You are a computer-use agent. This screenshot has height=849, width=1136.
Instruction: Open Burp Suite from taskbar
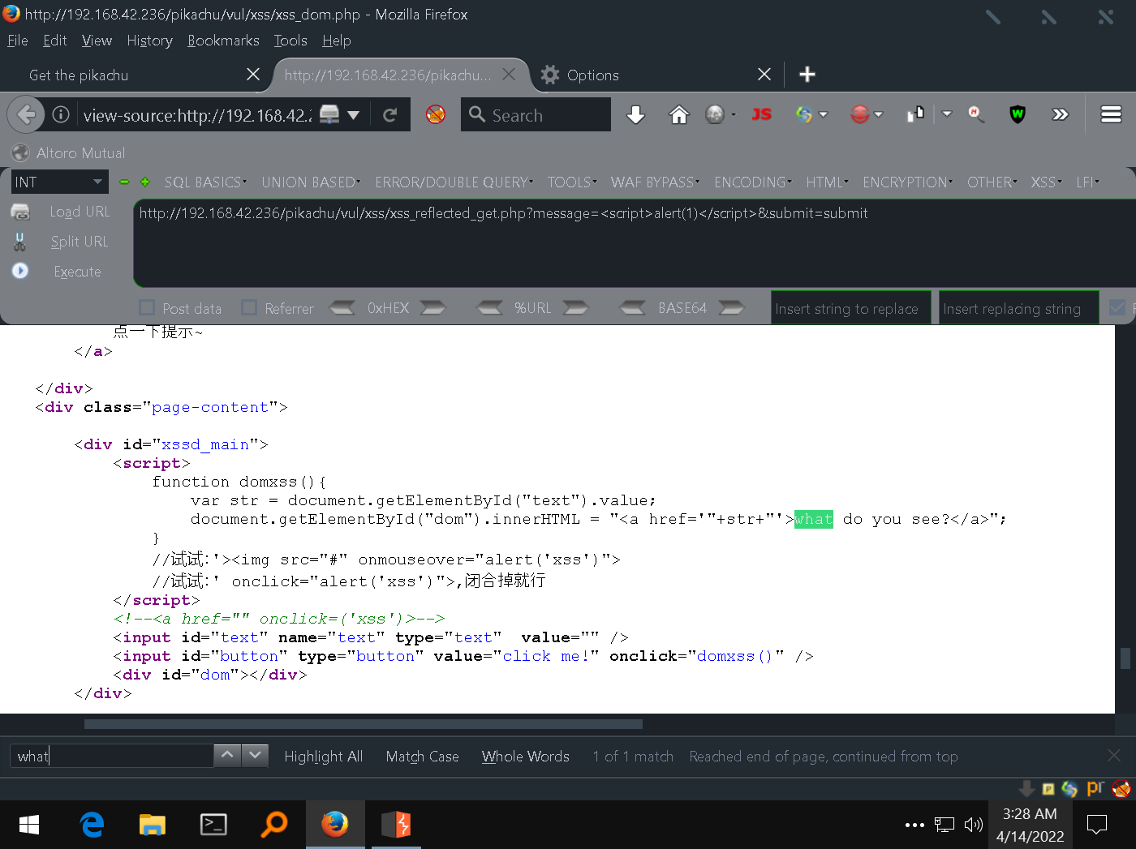[396, 825]
